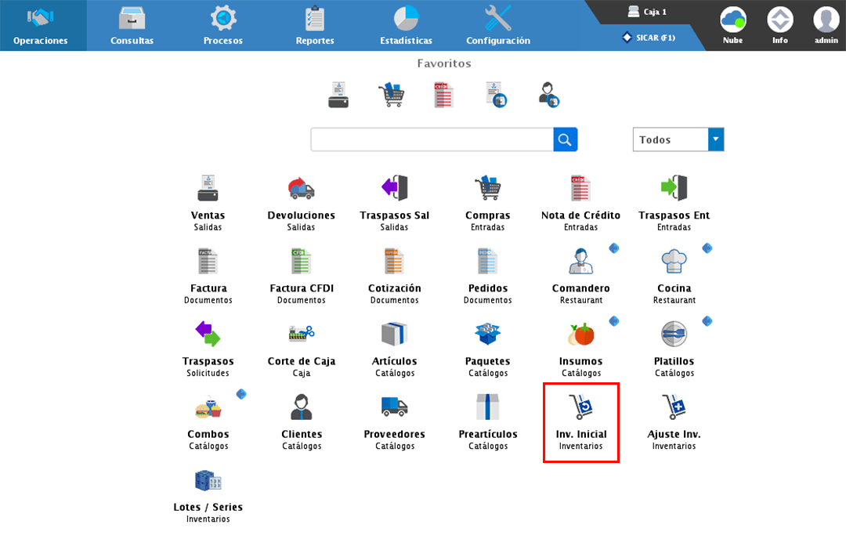
Task: Open the Comandero restaurant module
Action: pos(580,262)
